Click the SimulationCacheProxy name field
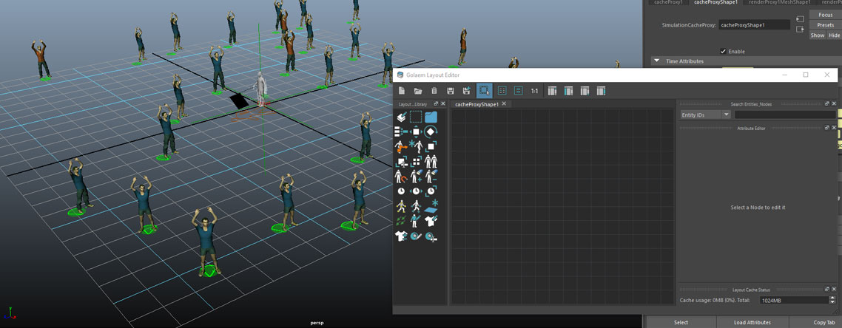The image size is (842, 328). (754, 24)
